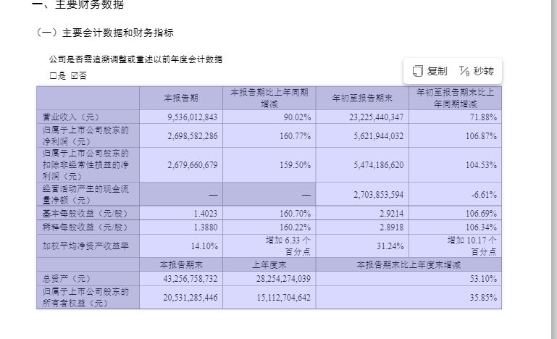
Task: Select percentage 160.77%
Action: click(x=295, y=135)
